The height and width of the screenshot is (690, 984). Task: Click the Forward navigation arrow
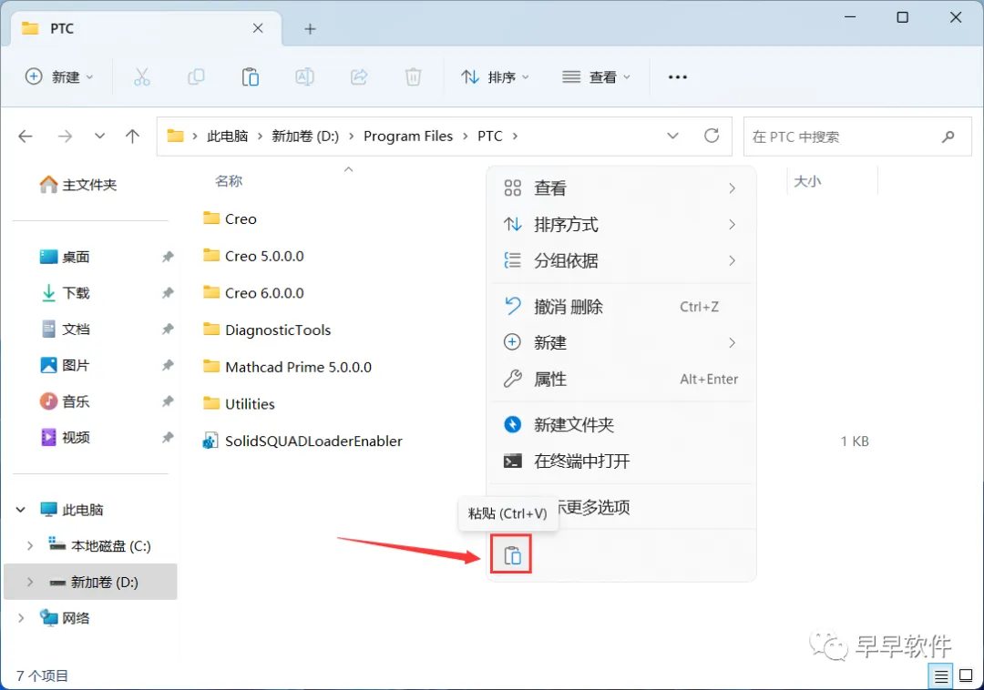(x=65, y=136)
